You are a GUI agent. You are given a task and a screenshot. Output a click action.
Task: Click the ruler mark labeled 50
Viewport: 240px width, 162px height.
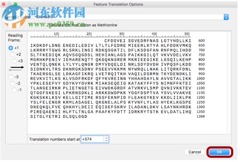pos(187,34)
